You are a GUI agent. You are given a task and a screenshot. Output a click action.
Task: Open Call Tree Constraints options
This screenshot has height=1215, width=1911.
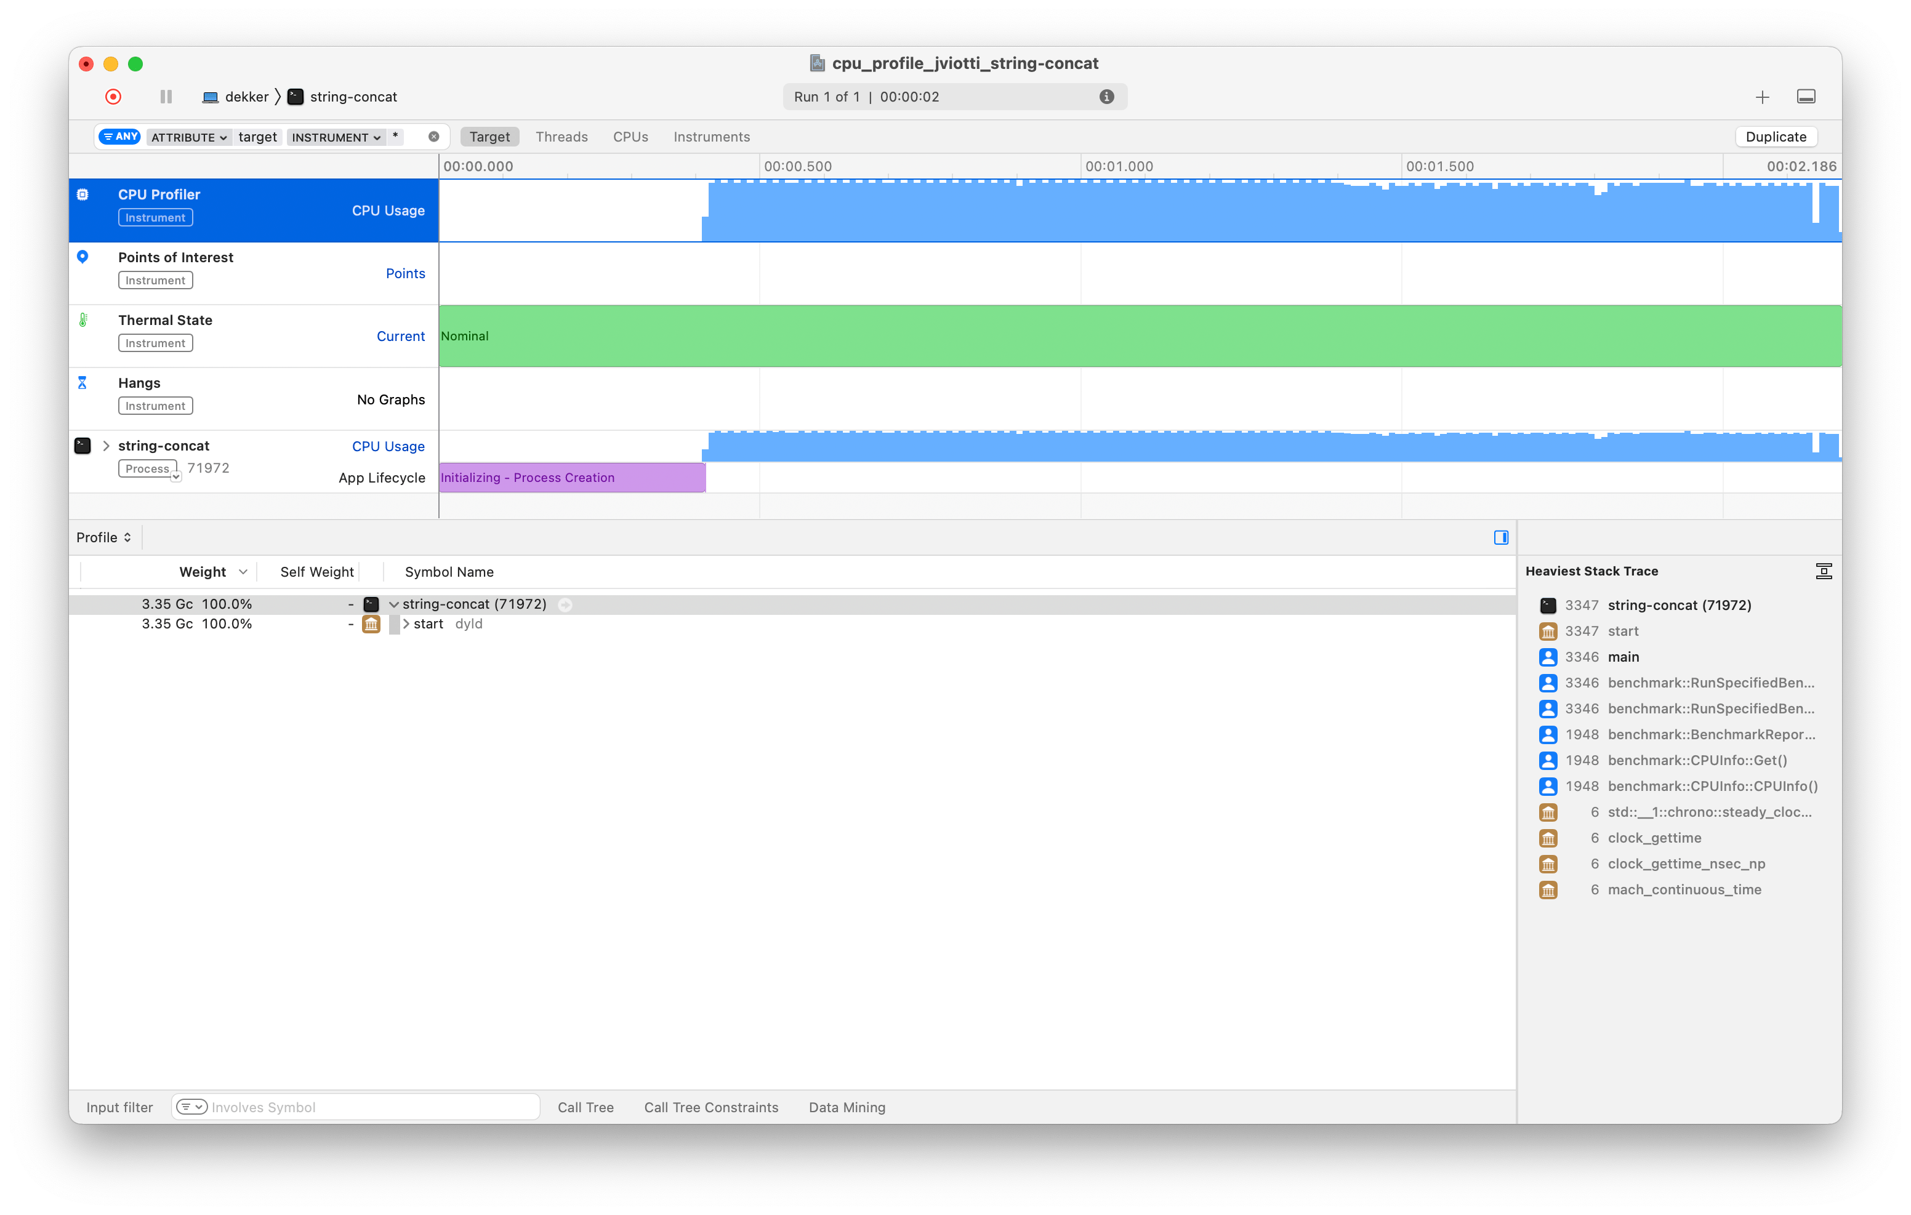(710, 1107)
